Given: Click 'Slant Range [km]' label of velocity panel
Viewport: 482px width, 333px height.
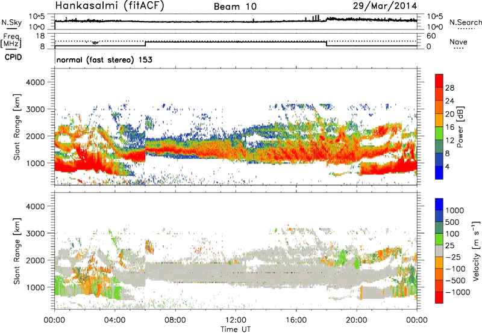Looking at the screenshot, I should [x=17, y=251].
